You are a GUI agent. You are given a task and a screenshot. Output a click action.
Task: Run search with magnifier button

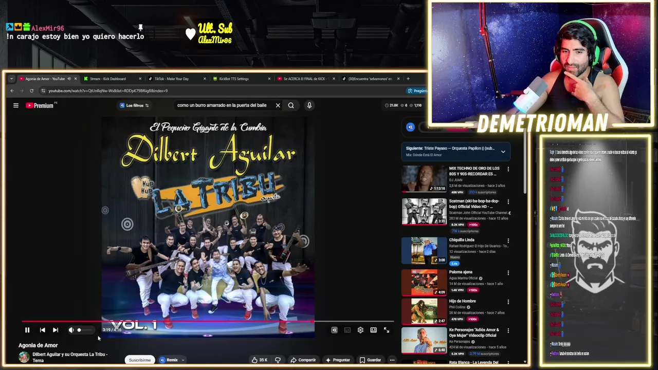tap(291, 105)
